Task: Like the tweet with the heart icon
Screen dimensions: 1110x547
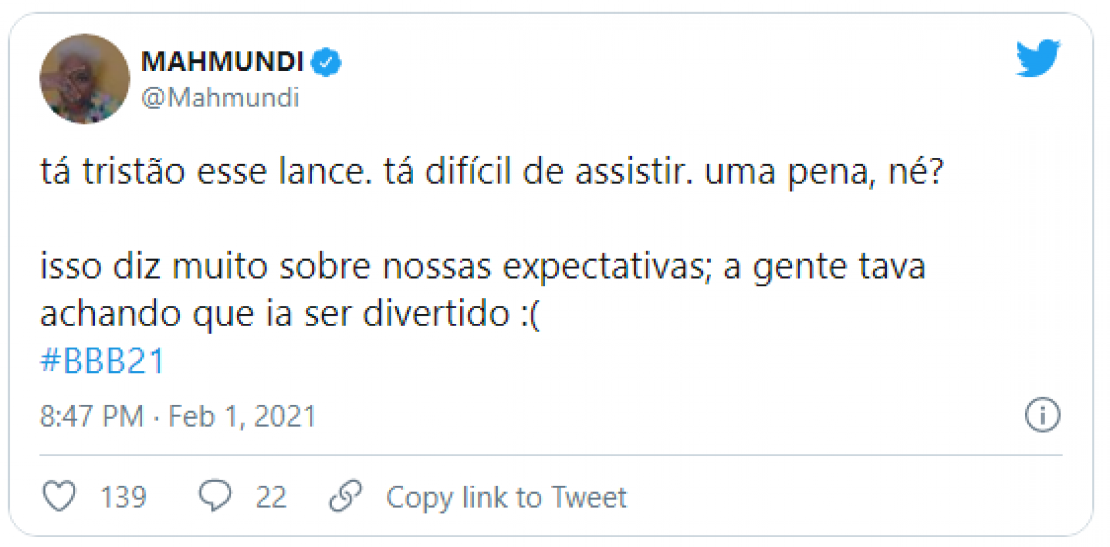Action: coord(59,496)
